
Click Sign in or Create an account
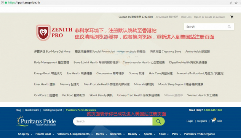point(209,17)
